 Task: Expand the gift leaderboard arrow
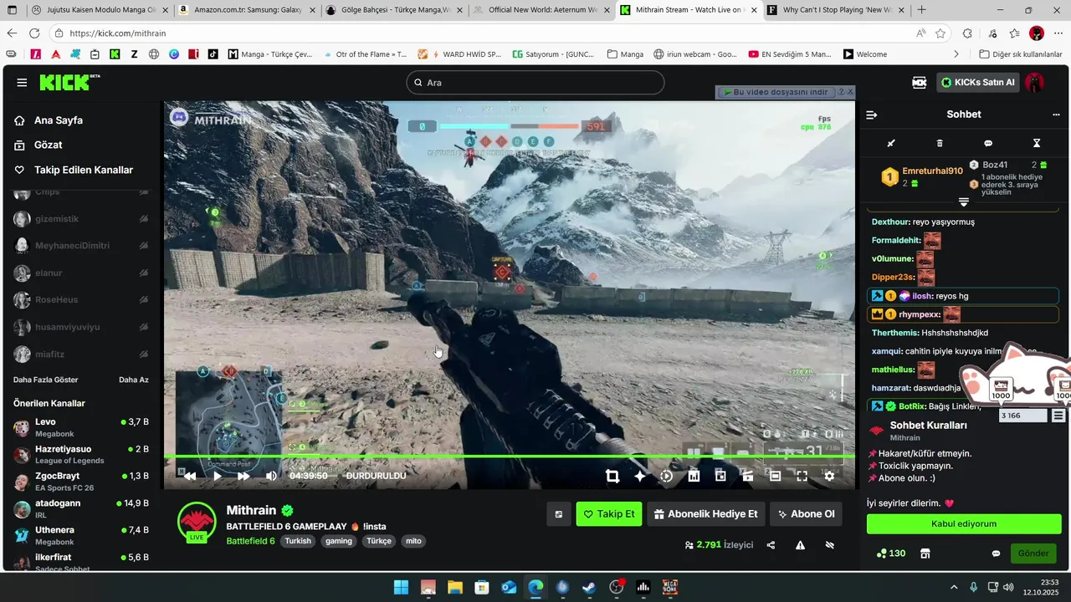pos(963,202)
